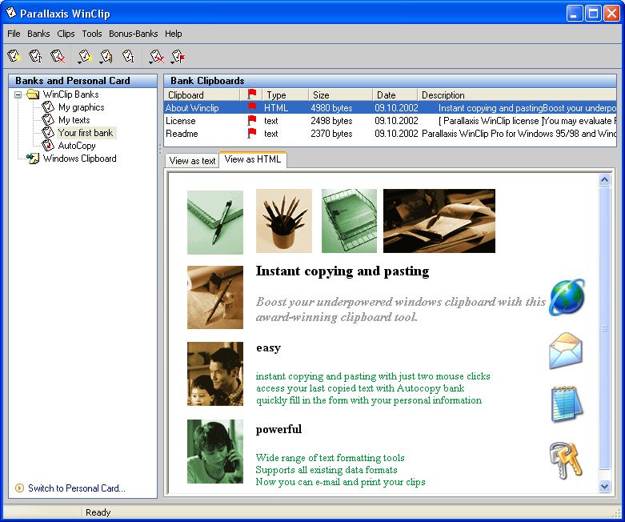Click the notebook and pen thumbnail
Image resolution: width=625 pixels, height=522 pixels.
click(215, 222)
